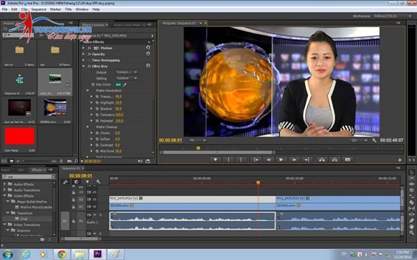Open the Workspace dropdown
Viewport: 417px width, 260px height.
pos(393,16)
